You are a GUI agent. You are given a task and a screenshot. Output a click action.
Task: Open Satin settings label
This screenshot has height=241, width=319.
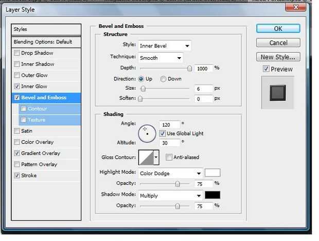click(x=27, y=131)
